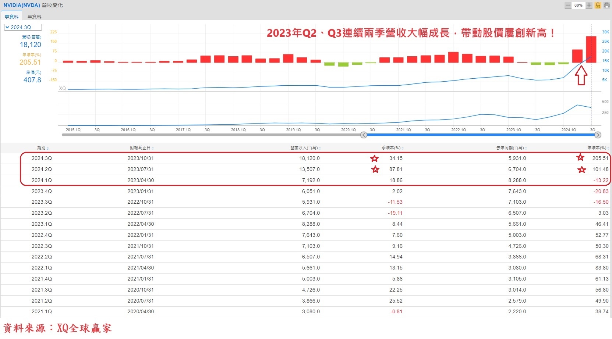Select the 2022.3Q period cell
612x339 pixels.
42,246
